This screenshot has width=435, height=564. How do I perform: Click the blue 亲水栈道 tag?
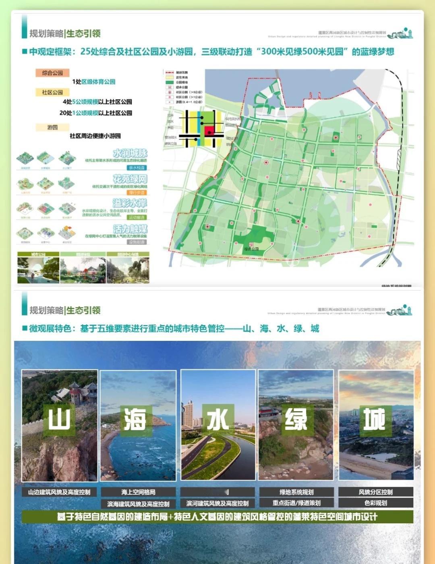tap(137, 168)
